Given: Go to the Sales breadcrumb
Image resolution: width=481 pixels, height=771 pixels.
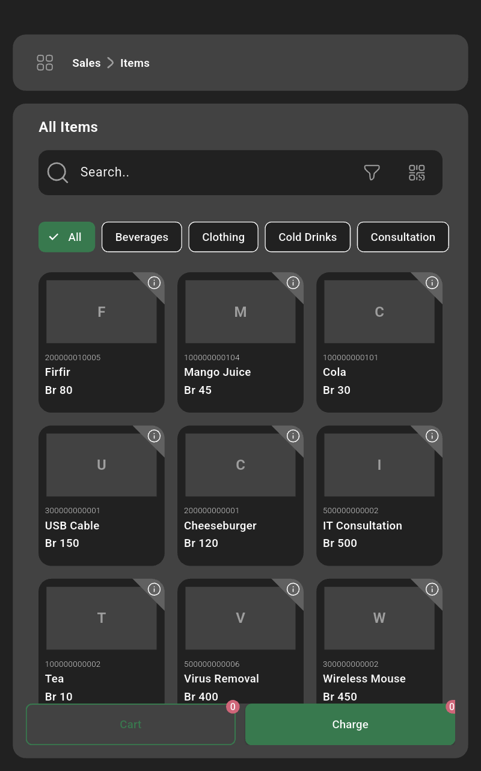Looking at the screenshot, I should 86,63.
